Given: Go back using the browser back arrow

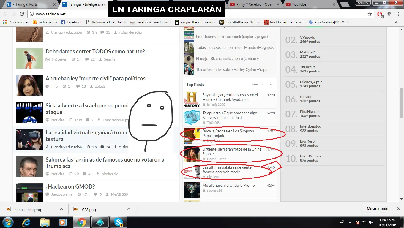Looking at the screenshot, I should pos(6,14).
